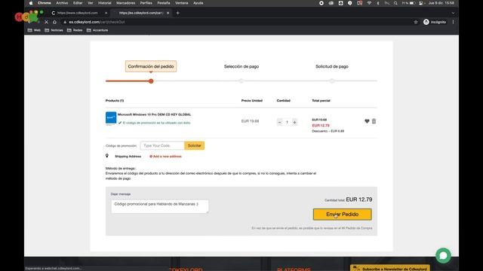This screenshot has height=271, width=483.
Task: Open the Incógnito profile indicator
Action: pos(435,22)
